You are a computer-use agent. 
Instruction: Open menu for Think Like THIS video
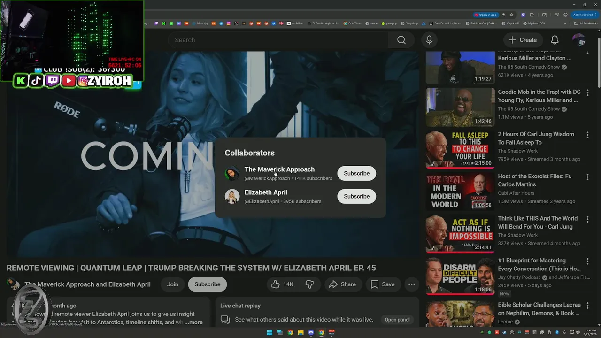(x=587, y=219)
